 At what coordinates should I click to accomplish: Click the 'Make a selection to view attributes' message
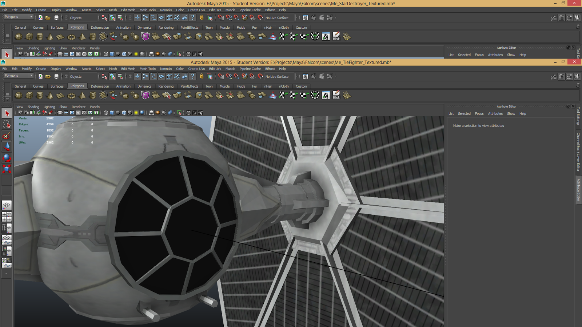click(478, 126)
